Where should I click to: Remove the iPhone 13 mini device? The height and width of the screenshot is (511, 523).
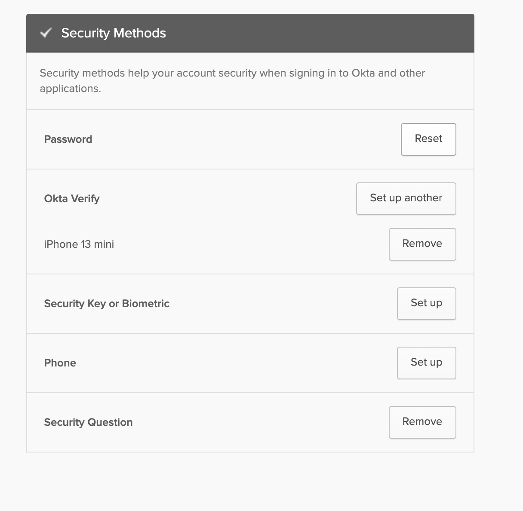tap(422, 244)
